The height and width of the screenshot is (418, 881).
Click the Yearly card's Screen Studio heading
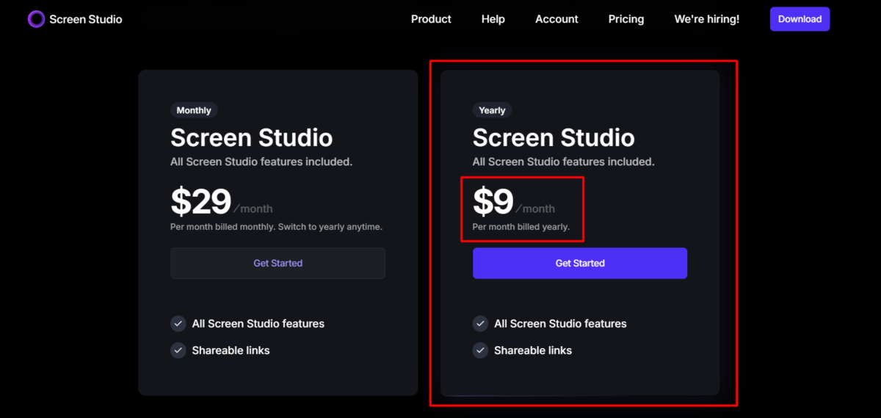coord(554,137)
